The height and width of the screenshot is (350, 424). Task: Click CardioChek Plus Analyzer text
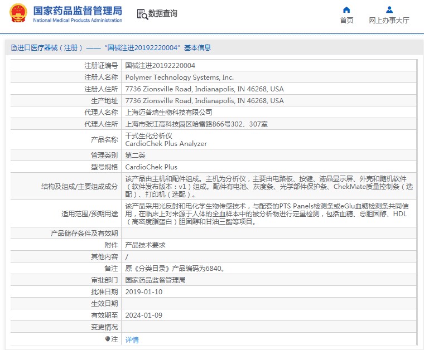(166, 144)
